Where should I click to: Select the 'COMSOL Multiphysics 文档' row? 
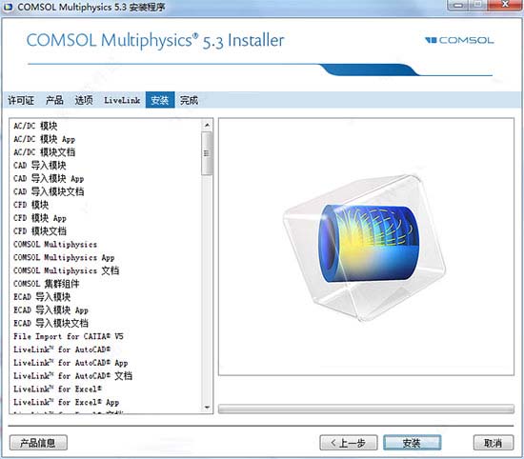pyautogui.click(x=106, y=270)
